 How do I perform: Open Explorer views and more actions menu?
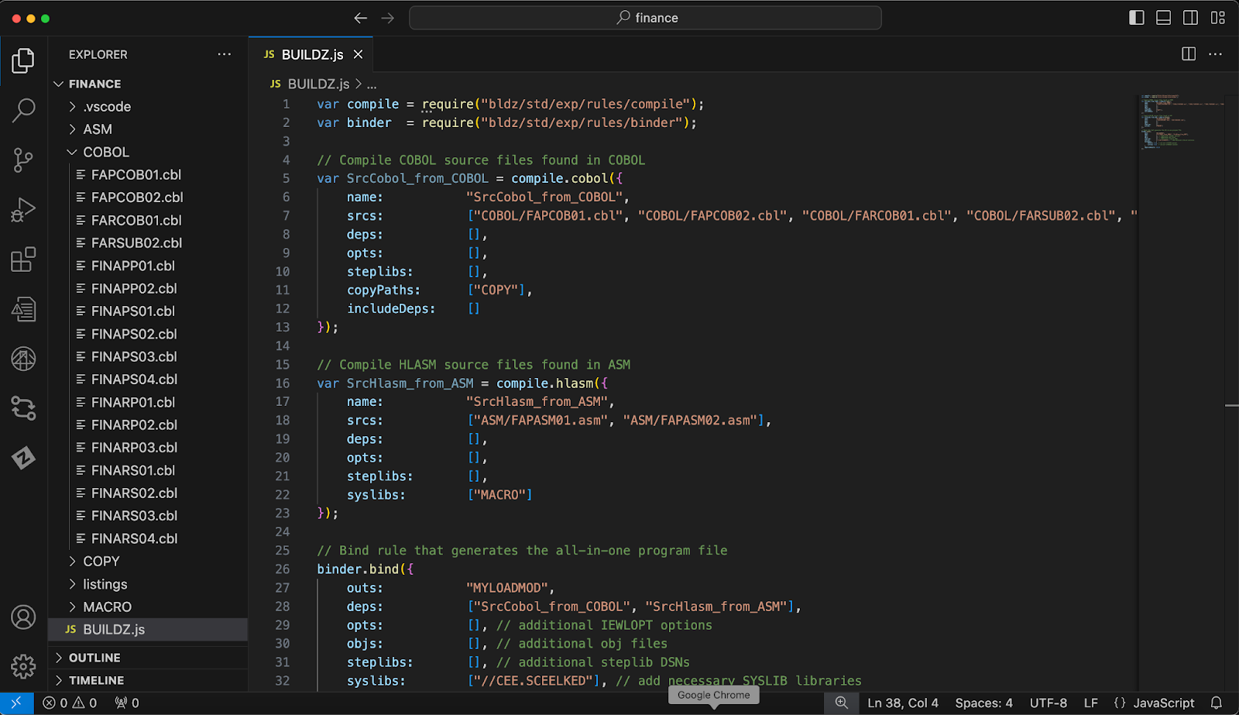coord(225,54)
